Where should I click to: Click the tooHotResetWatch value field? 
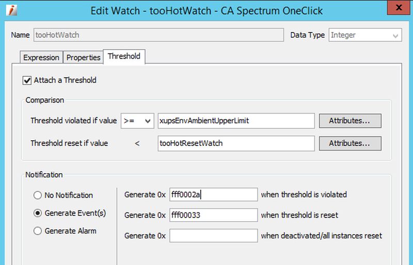(x=236, y=143)
